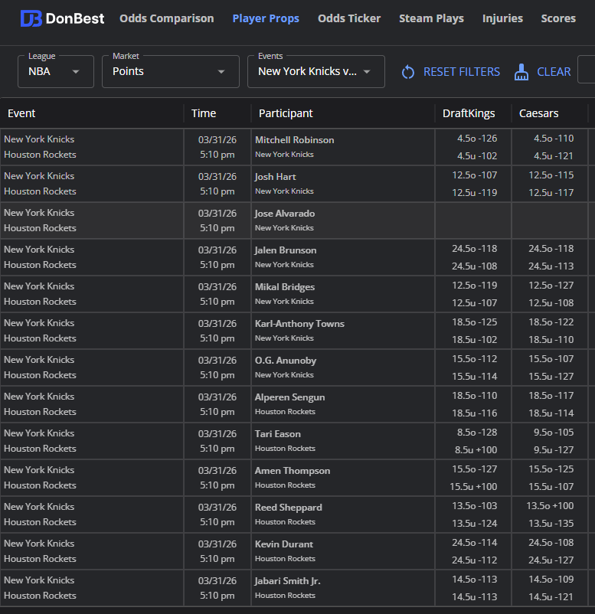Image resolution: width=595 pixels, height=614 pixels.
Task: Click Jabari Smith Jr. Caesars 14.5u -121 odds
Action: coord(551,597)
